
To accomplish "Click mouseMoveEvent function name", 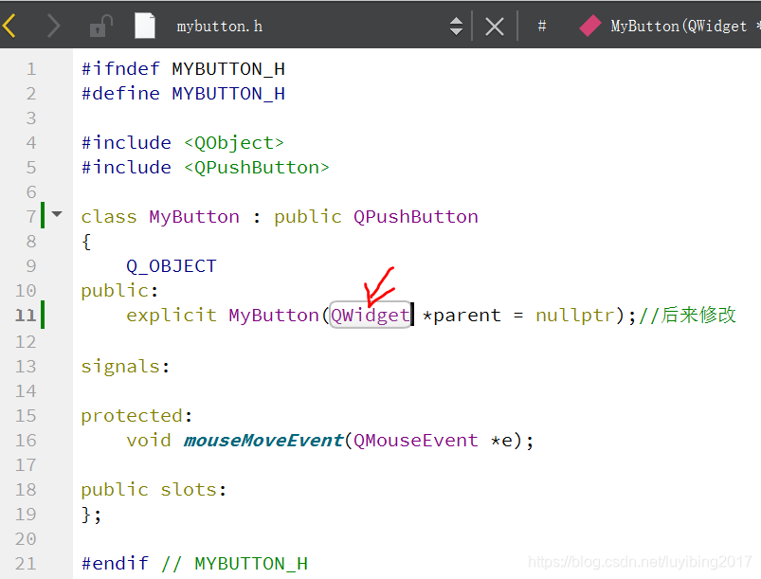I will pos(263,441).
